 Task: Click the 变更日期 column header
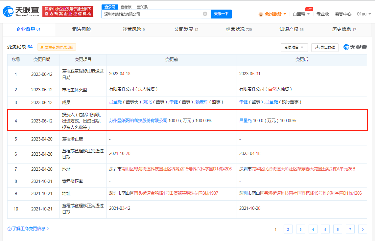click(42, 59)
